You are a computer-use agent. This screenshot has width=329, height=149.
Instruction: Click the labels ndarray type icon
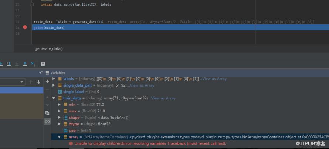click(60, 79)
